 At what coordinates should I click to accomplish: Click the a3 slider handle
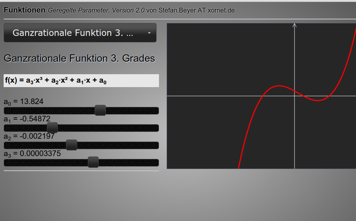[x=93, y=162]
